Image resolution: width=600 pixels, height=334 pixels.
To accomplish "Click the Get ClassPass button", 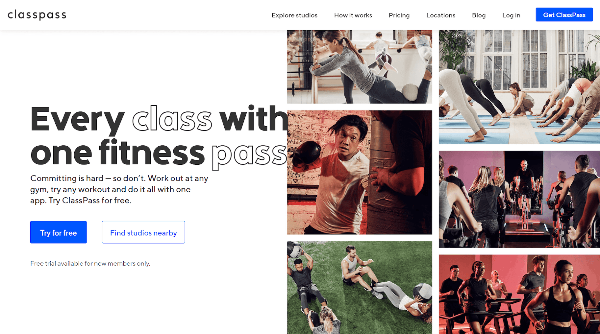I will tap(564, 15).
